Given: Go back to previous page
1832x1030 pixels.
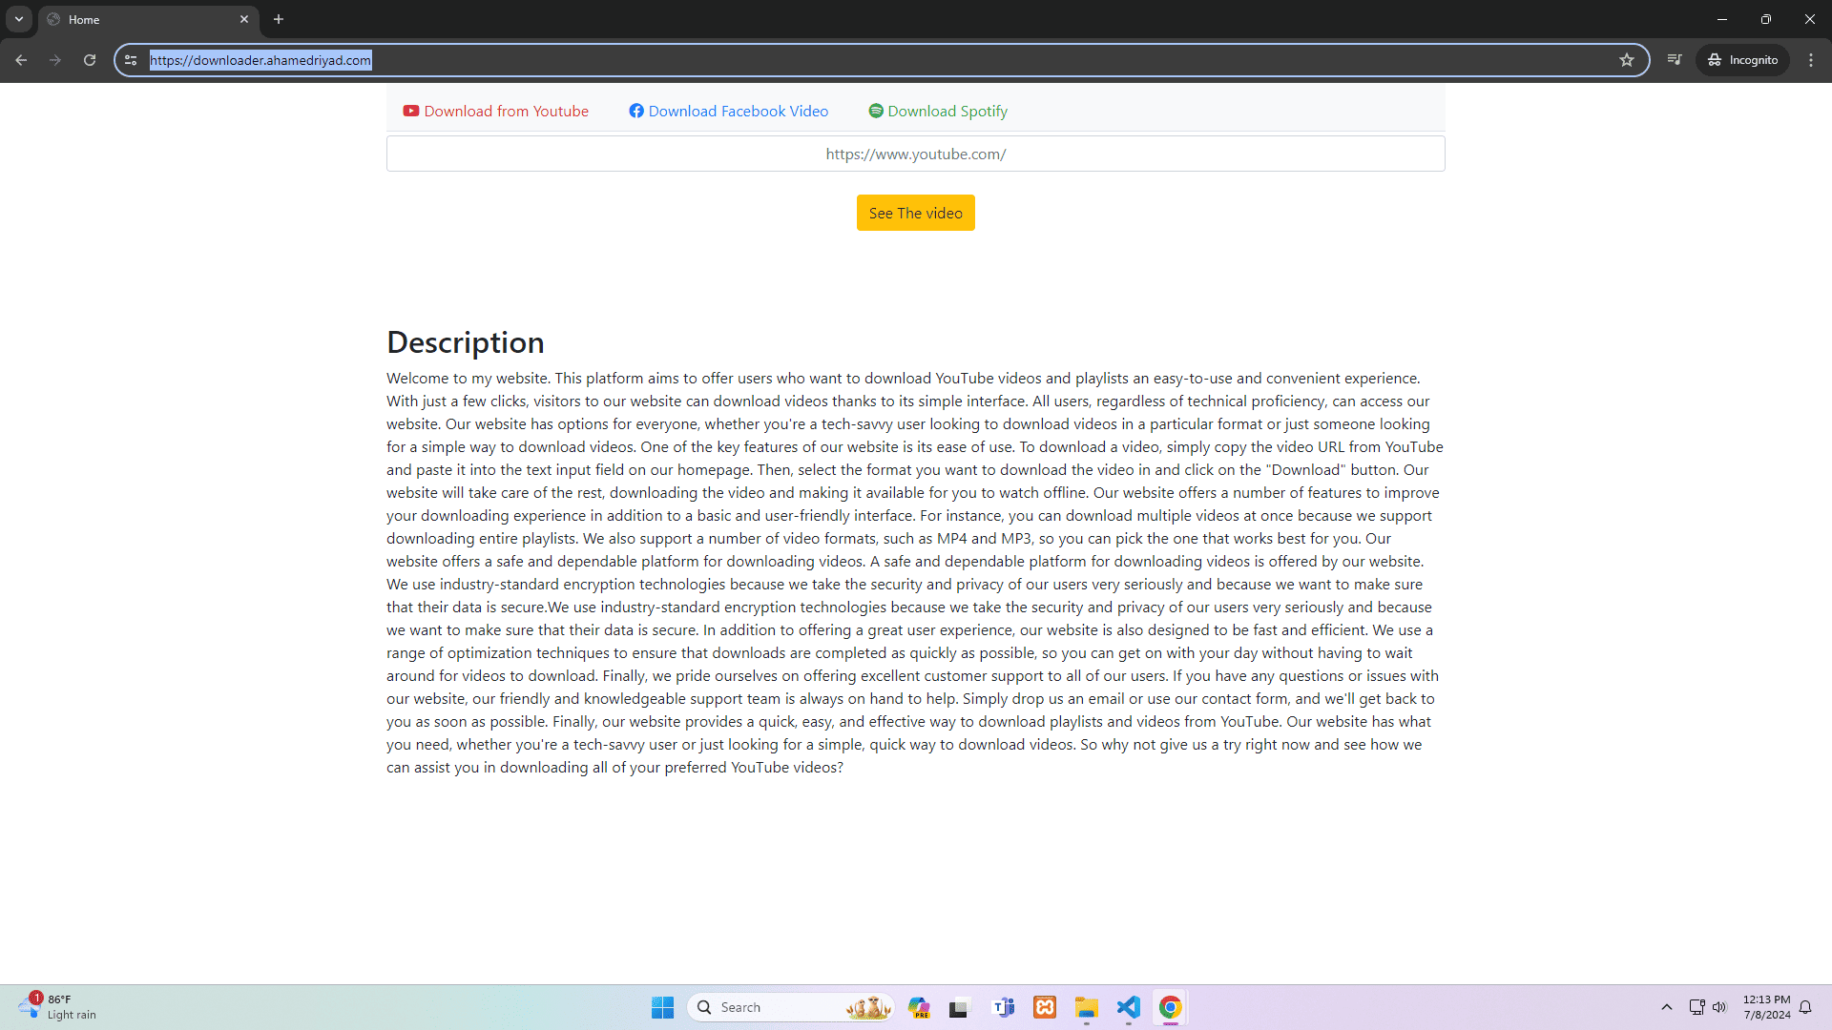Looking at the screenshot, I should click(21, 60).
